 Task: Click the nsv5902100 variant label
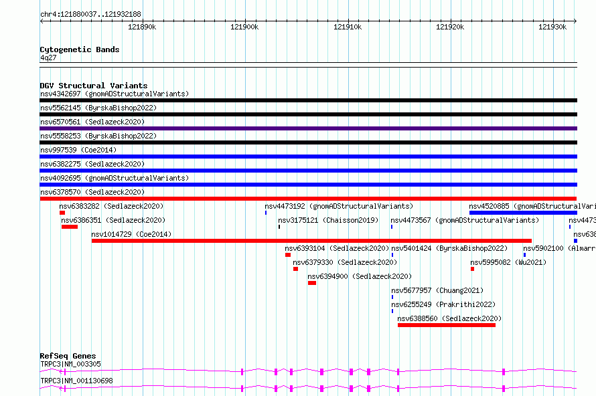tap(559, 248)
